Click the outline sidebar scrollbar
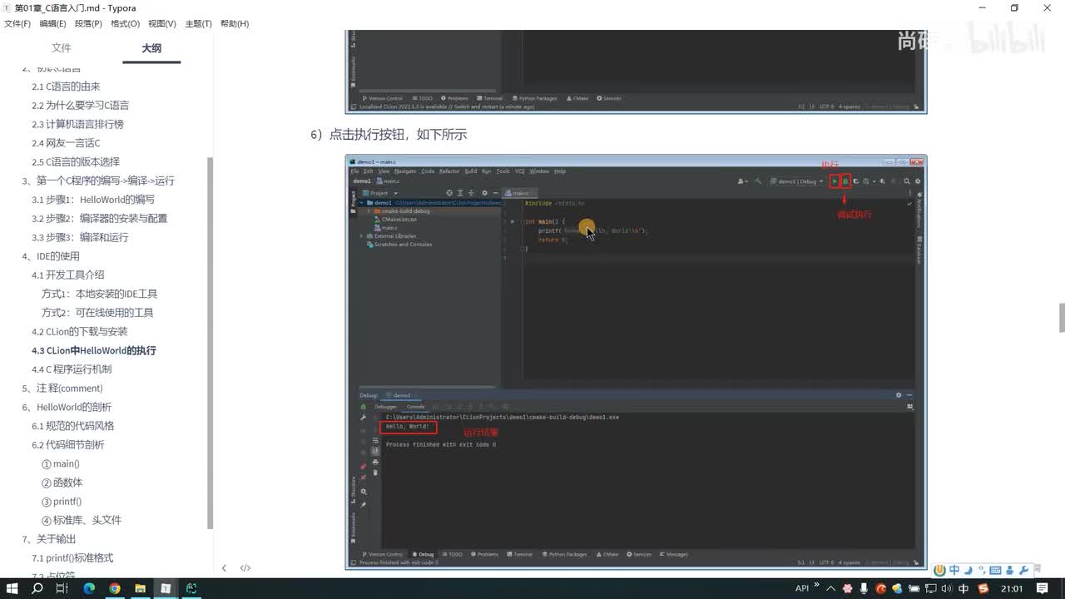Screen dimensions: 1065x599 pos(211,343)
